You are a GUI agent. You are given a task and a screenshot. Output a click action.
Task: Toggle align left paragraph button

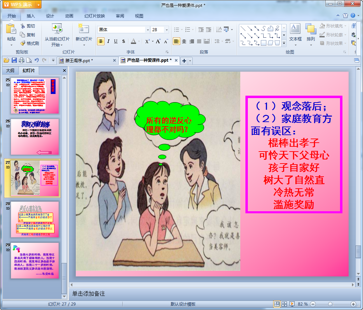pos(177,41)
